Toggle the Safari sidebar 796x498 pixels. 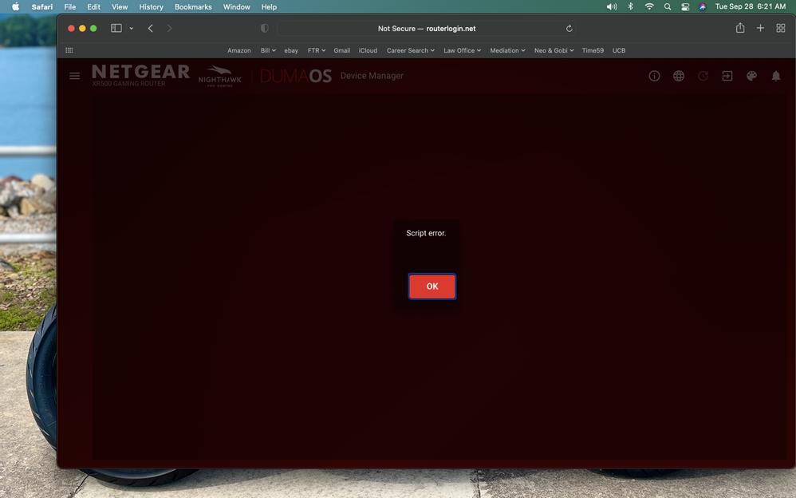(x=116, y=28)
